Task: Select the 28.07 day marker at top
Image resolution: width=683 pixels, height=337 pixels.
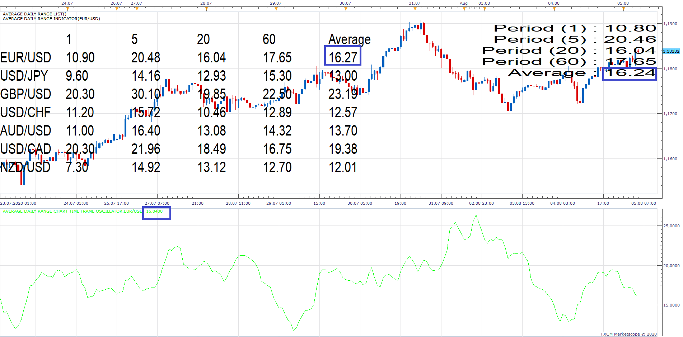Action: point(206,8)
